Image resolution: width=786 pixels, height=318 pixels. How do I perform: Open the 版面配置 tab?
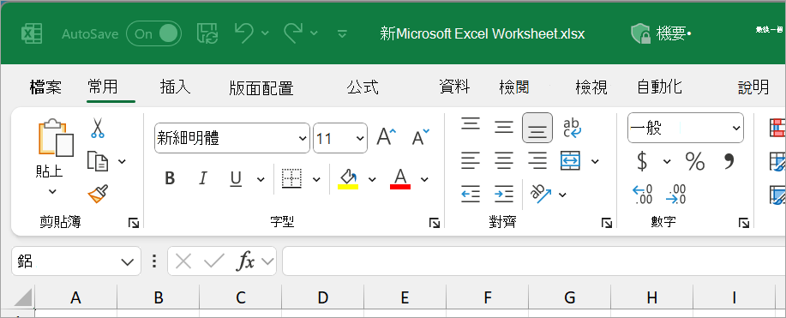[x=261, y=87]
